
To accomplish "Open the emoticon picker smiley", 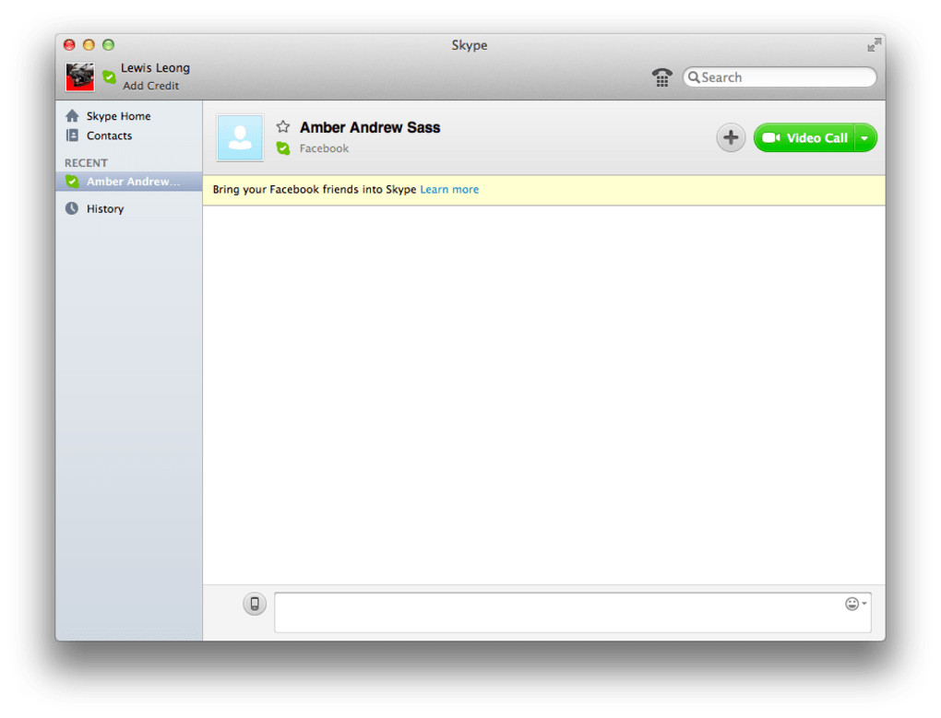I will point(855,604).
